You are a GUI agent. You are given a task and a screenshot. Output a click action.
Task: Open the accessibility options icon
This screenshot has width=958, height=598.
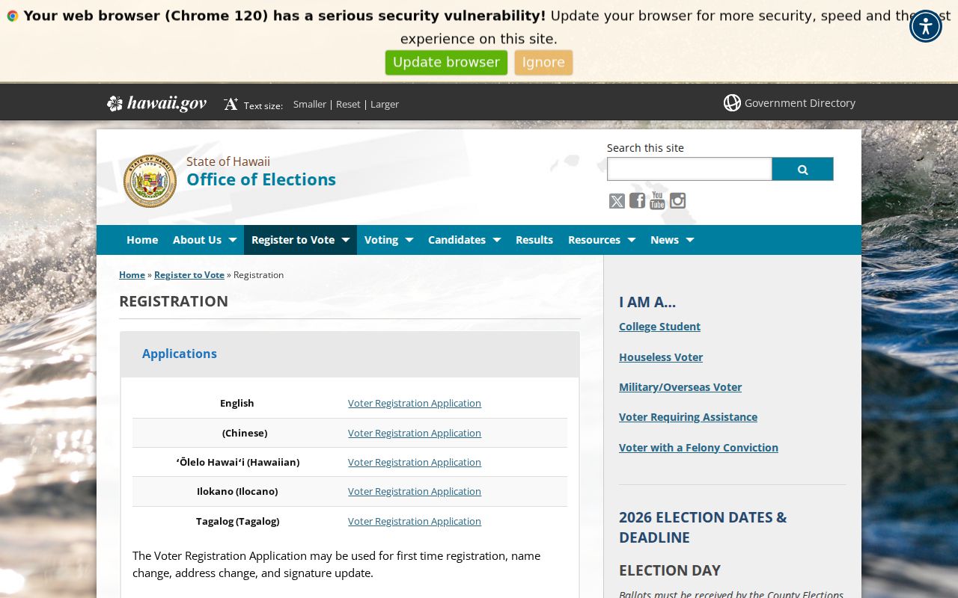click(926, 26)
